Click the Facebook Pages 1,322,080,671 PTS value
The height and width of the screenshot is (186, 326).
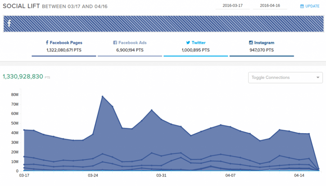pyautogui.click(x=64, y=50)
